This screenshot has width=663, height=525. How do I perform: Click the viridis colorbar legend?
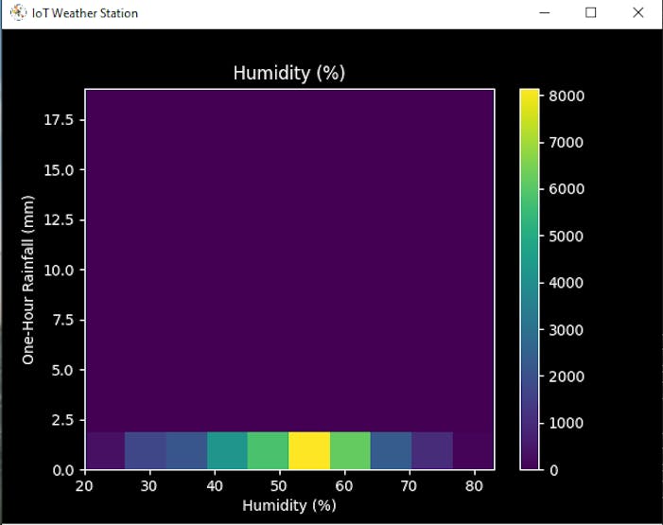pyautogui.click(x=530, y=279)
